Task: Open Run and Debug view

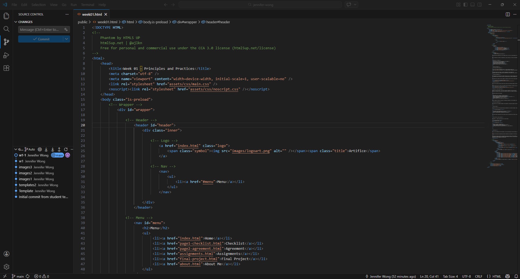Action: (x=6, y=55)
